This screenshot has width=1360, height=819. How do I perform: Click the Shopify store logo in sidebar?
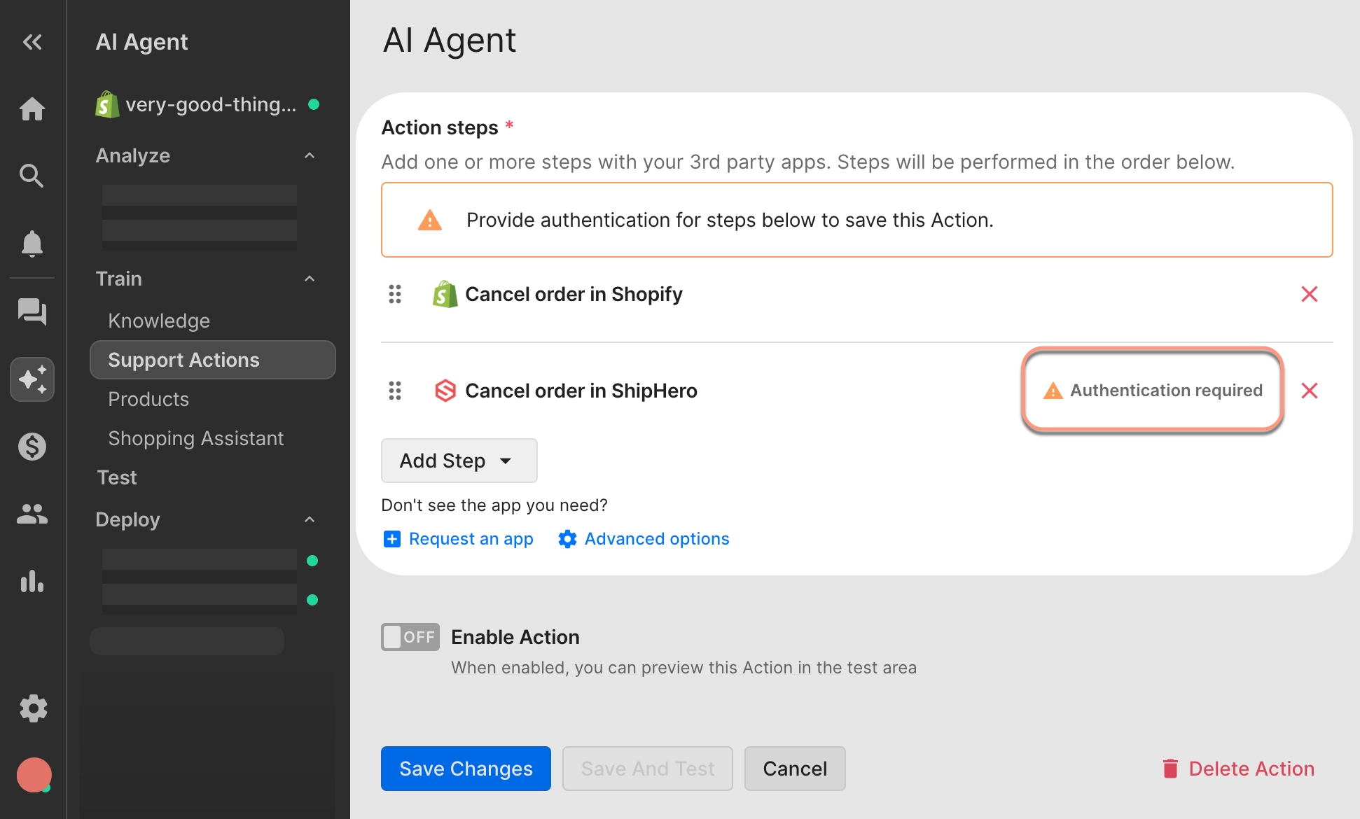pos(107,105)
